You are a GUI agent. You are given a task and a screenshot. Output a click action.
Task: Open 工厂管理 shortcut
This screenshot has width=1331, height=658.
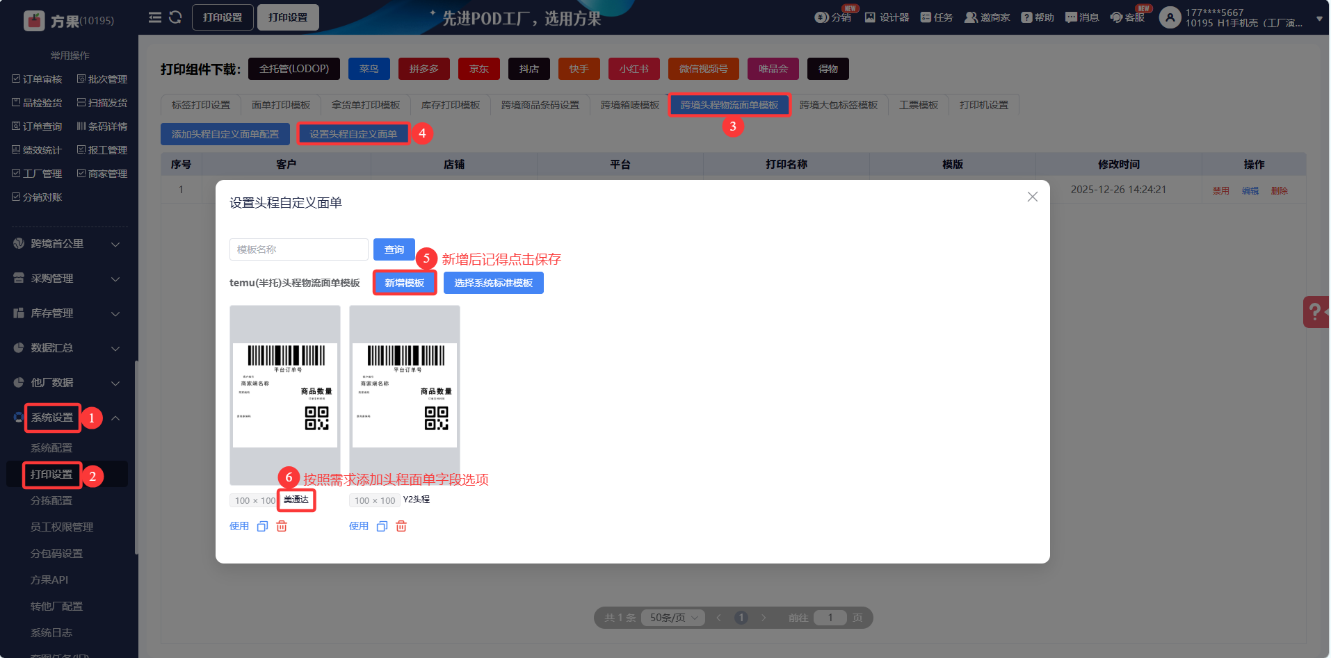37,174
